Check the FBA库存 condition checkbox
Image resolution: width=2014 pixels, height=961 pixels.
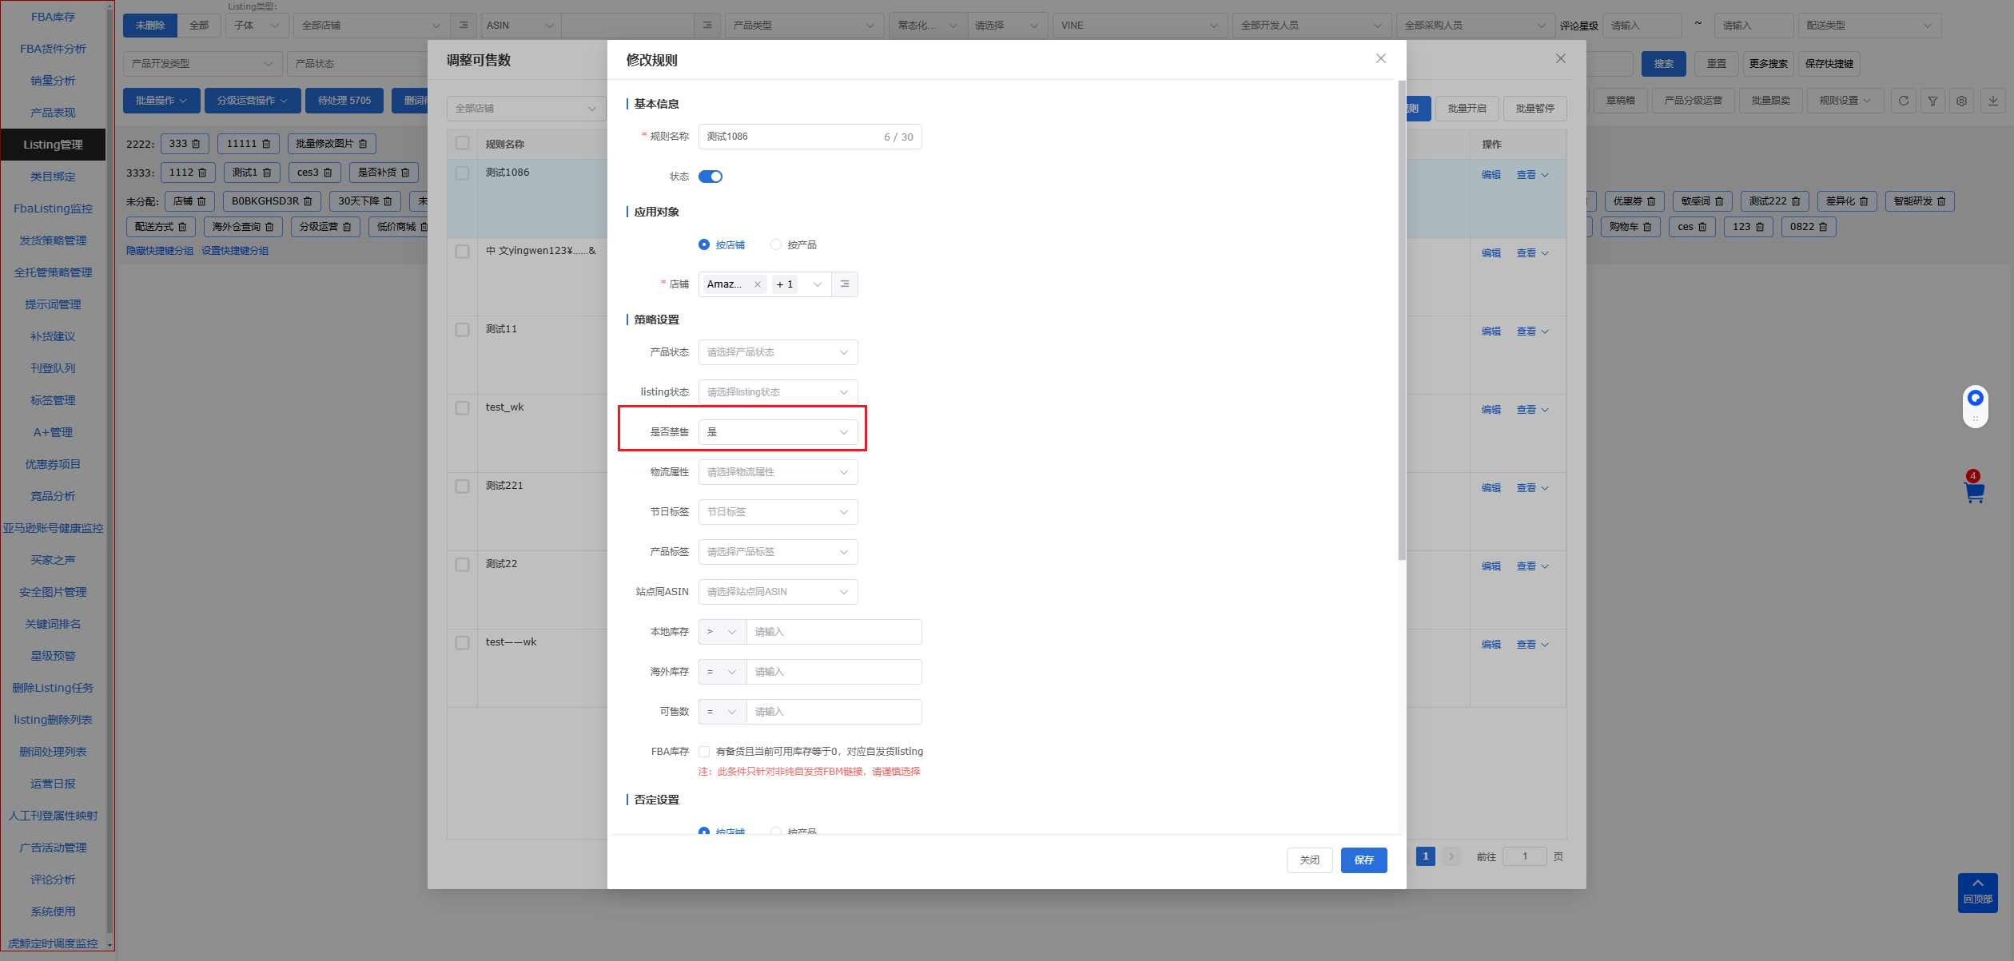coord(704,752)
